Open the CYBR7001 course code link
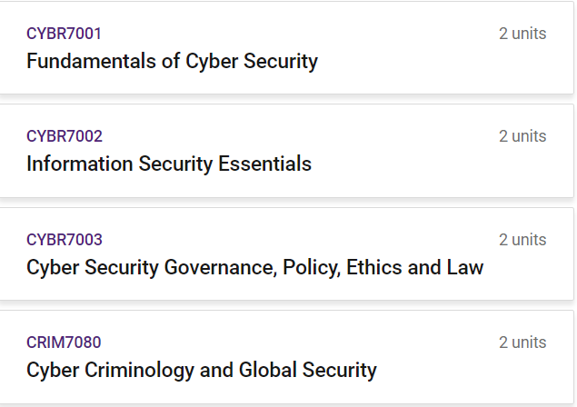The image size is (577, 407). click(x=64, y=34)
